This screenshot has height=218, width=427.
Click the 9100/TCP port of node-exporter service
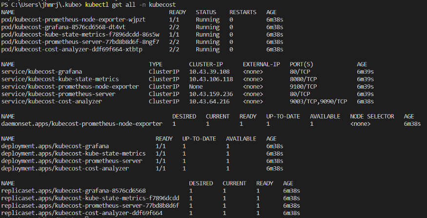[x=300, y=86]
